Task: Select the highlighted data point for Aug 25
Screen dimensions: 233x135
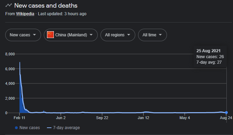Action: coord(226,112)
